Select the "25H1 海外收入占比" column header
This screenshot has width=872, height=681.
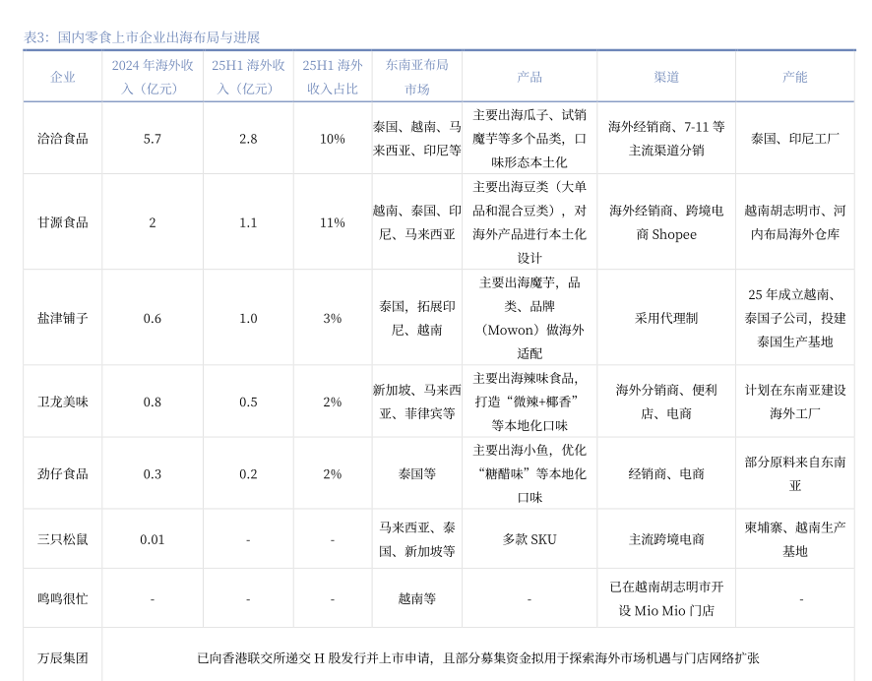(x=333, y=77)
